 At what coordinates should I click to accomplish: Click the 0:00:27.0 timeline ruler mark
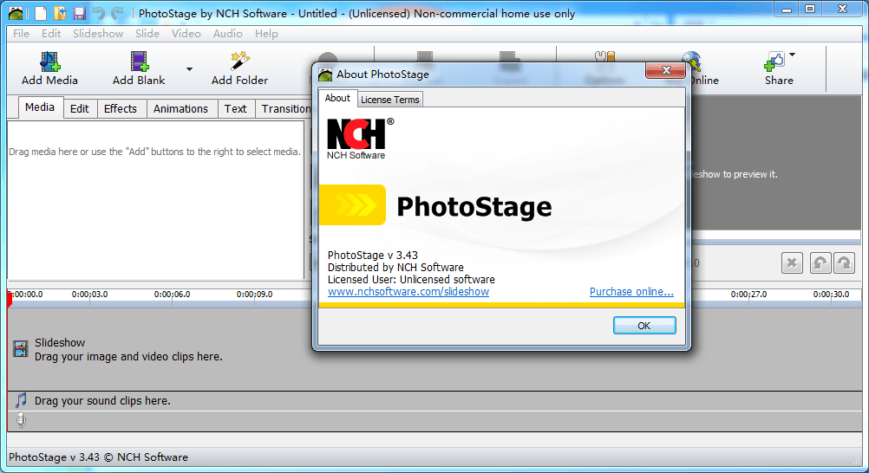[x=748, y=294]
